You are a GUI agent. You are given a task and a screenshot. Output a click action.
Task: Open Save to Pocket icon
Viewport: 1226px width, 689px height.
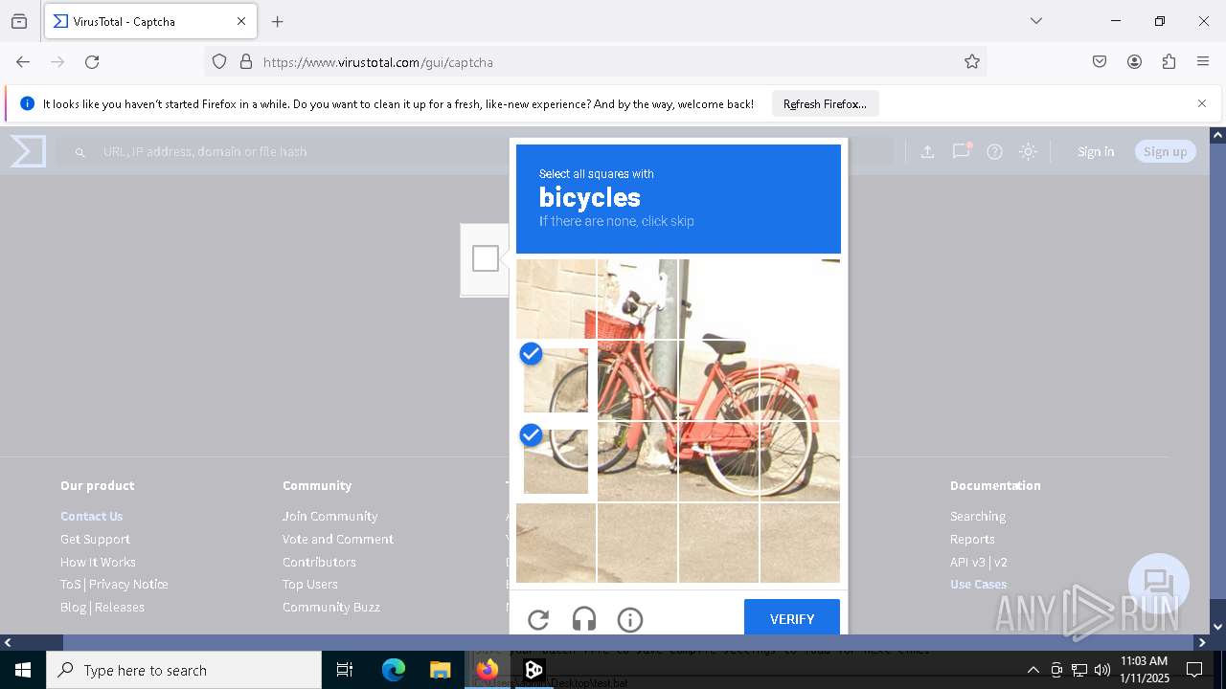[1100, 62]
